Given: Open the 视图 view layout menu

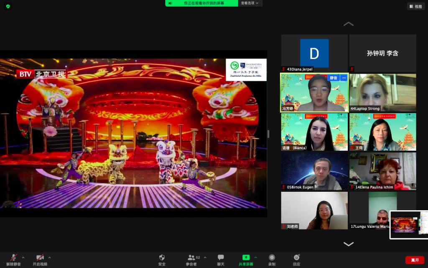Looking at the screenshot, I should [416, 6].
